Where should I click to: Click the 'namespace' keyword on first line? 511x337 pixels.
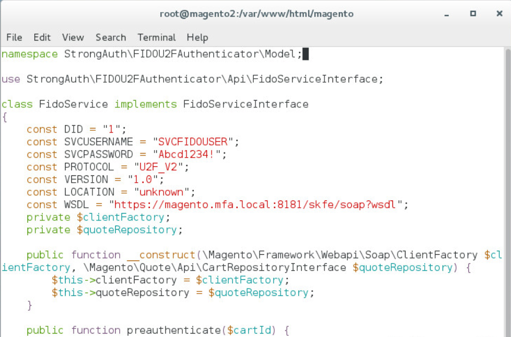pyautogui.click(x=30, y=54)
